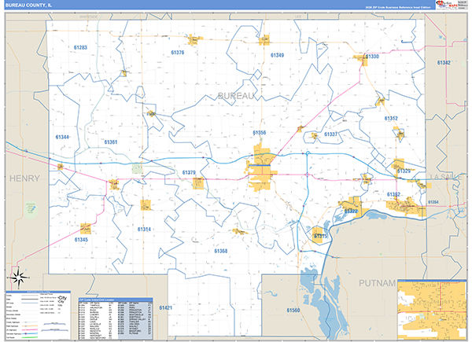This screenshot has width=472, height=342.
Task: Select ZIP code label 61421
Action: click(x=165, y=307)
